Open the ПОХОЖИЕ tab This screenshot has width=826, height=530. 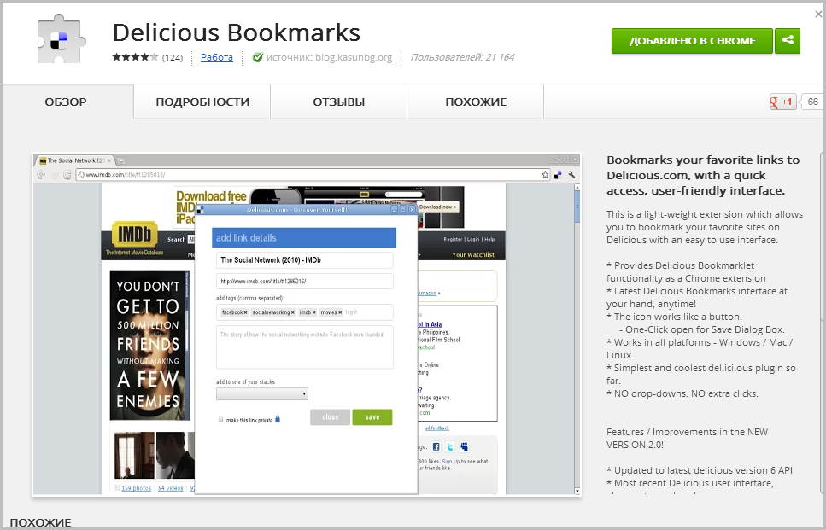476,102
